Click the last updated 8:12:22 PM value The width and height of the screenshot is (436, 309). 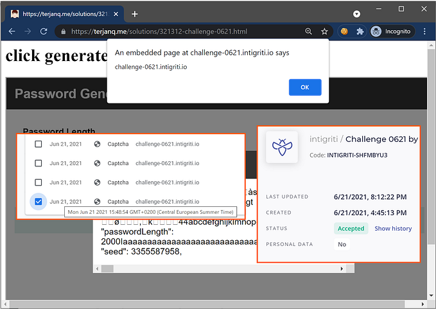tap(370, 197)
